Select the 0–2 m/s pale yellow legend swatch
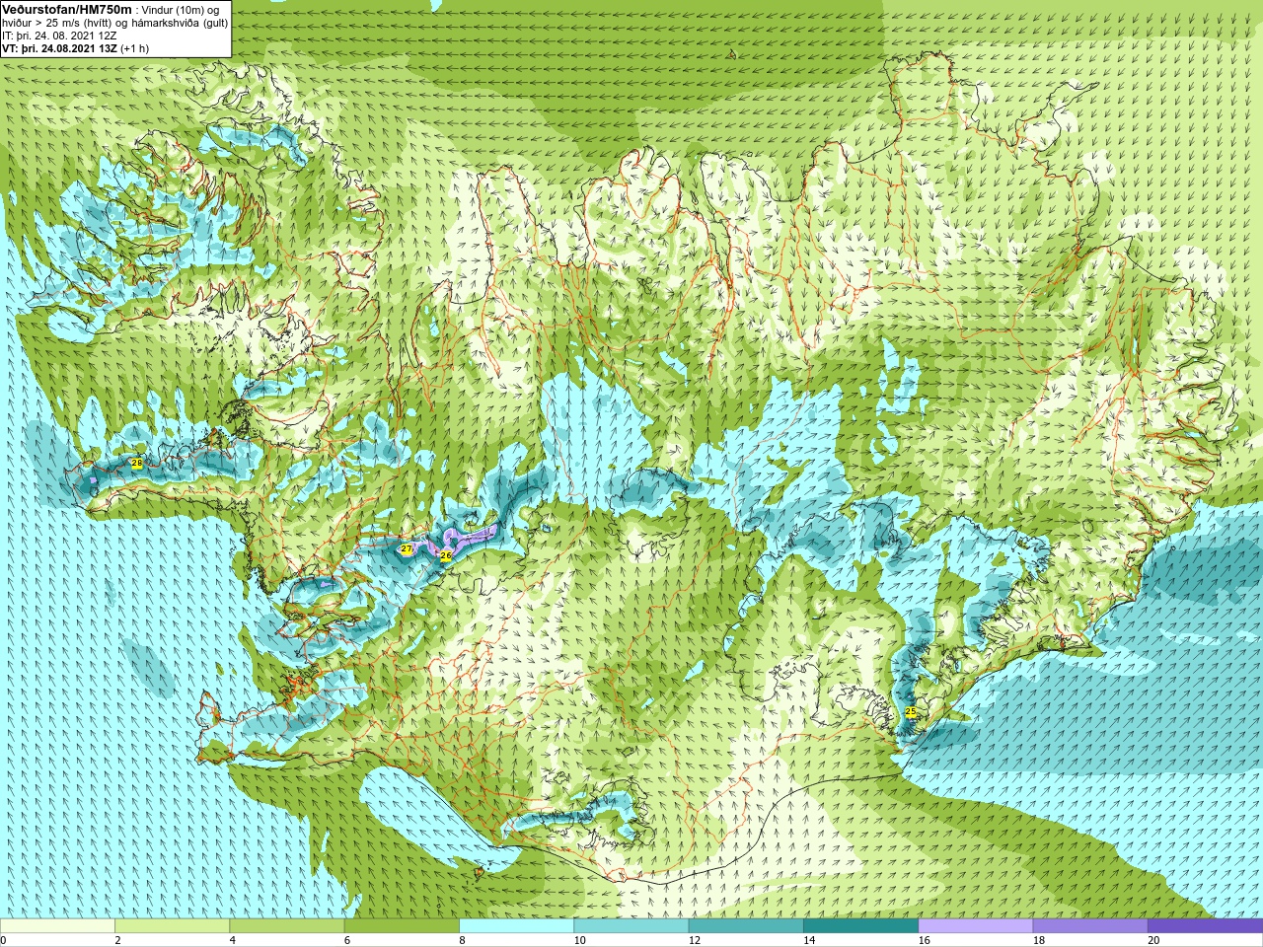The width and height of the screenshot is (1263, 947). (x=57, y=926)
